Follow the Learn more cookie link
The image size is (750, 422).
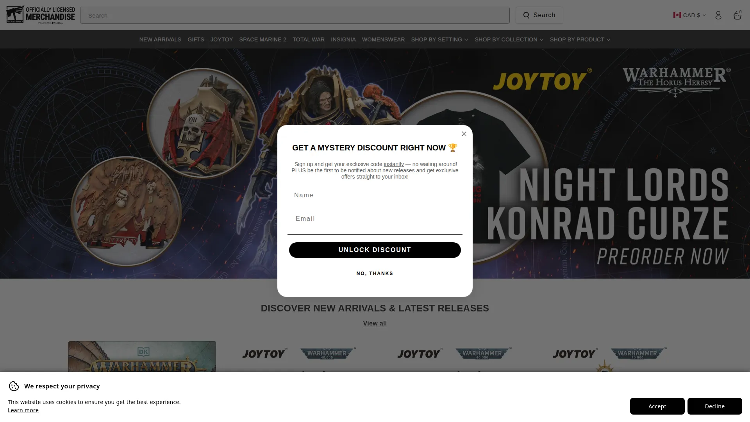click(x=23, y=410)
